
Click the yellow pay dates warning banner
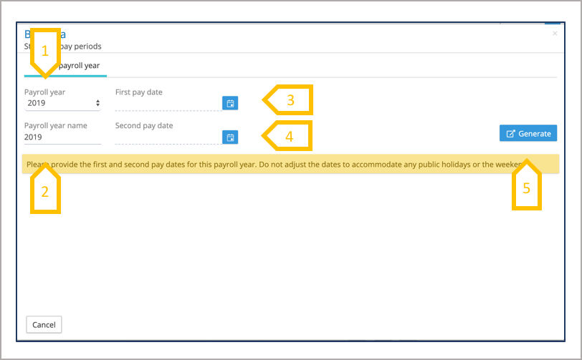point(287,165)
